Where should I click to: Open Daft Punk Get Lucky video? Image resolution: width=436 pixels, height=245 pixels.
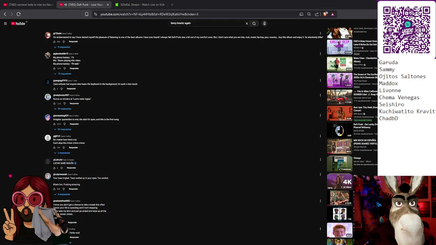tap(340, 130)
